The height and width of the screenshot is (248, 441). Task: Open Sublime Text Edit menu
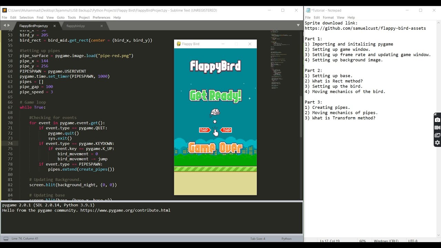tap(13, 18)
